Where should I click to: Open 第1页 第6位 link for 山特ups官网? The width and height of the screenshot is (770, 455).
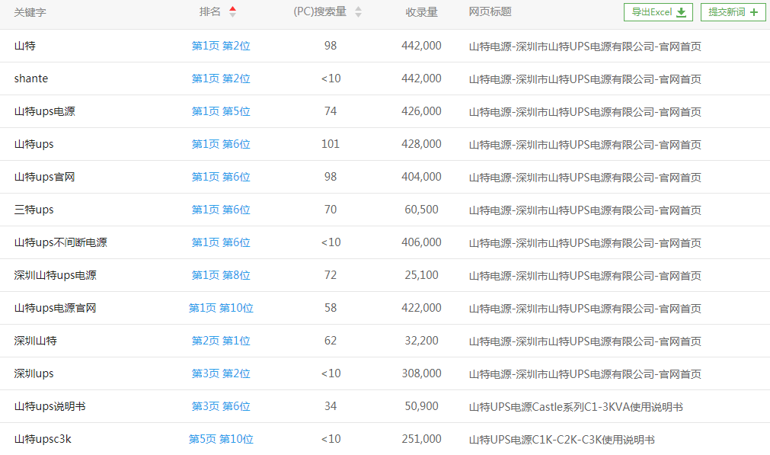coord(222,177)
